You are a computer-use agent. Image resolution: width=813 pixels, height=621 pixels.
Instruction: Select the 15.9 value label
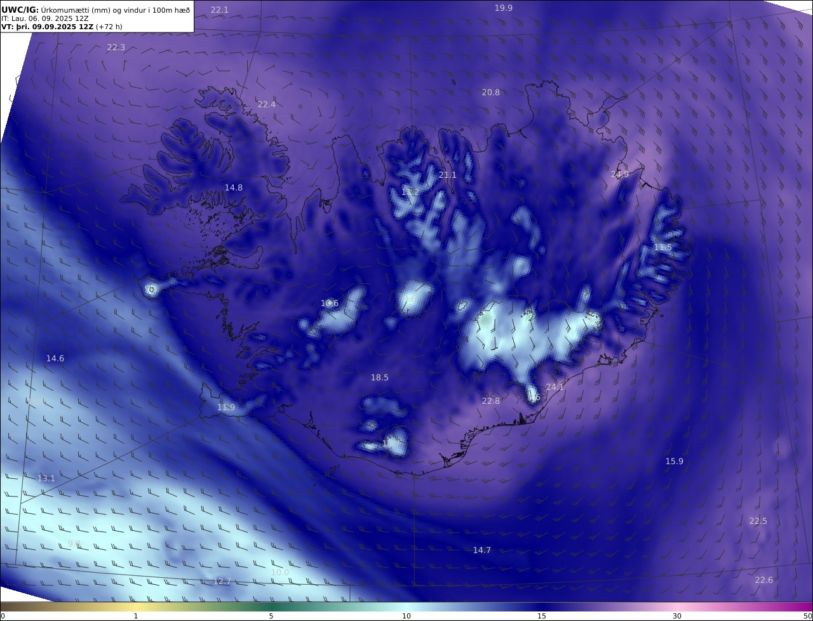pyautogui.click(x=675, y=462)
